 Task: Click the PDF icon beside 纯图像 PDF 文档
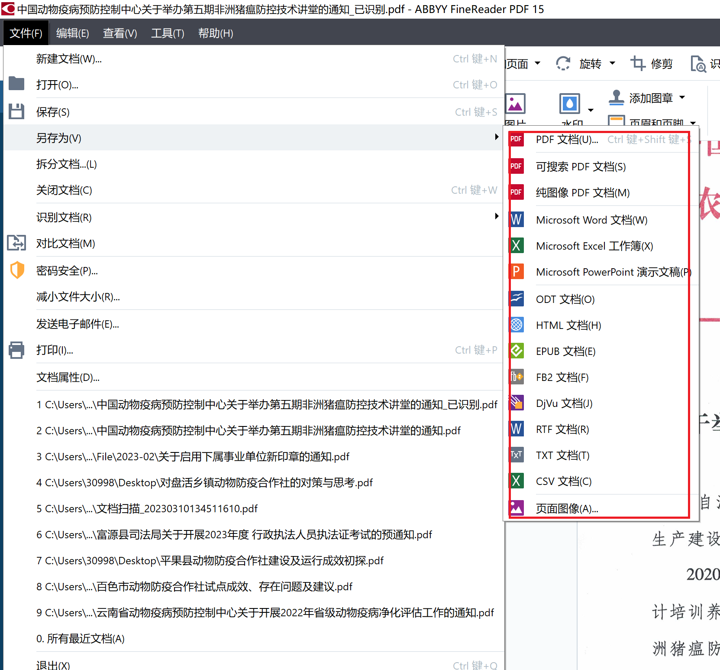coord(516,192)
